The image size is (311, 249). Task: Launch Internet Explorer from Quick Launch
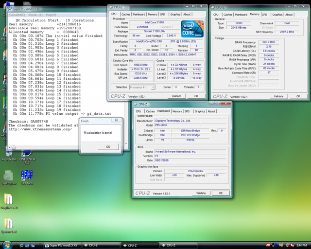coord(22,246)
